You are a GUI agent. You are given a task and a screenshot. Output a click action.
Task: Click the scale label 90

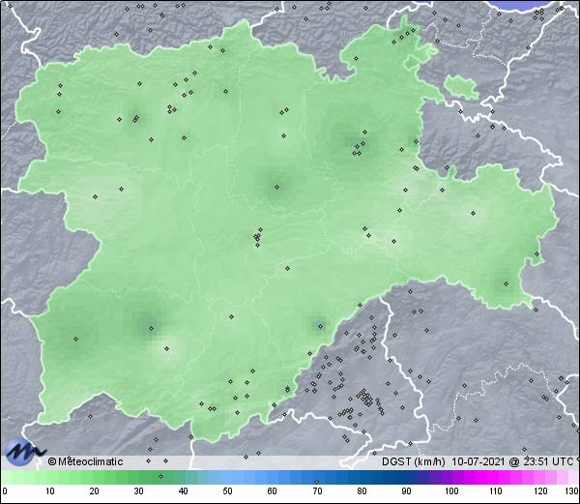pos(407,491)
